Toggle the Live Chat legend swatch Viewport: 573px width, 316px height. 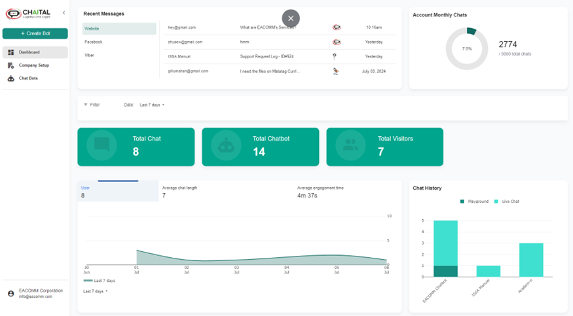[x=496, y=202]
